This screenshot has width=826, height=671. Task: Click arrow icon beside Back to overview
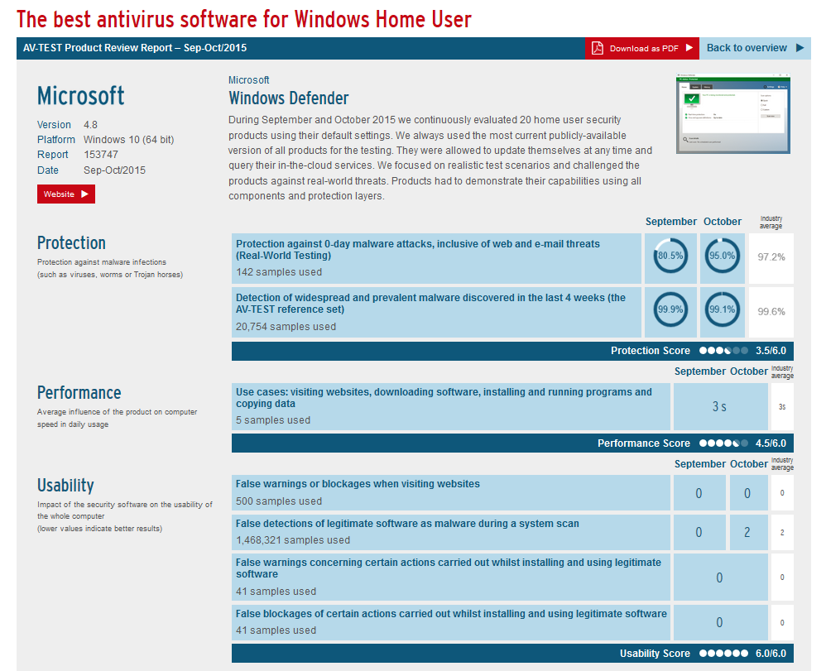click(x=800, y=48)
